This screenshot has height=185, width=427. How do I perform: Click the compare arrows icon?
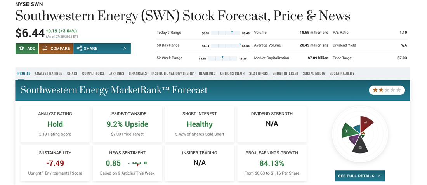point(45,49)
